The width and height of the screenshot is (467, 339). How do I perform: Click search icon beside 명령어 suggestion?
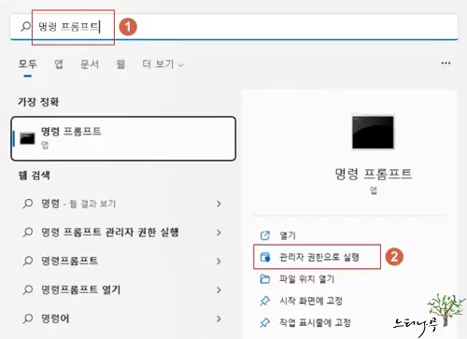28,318
